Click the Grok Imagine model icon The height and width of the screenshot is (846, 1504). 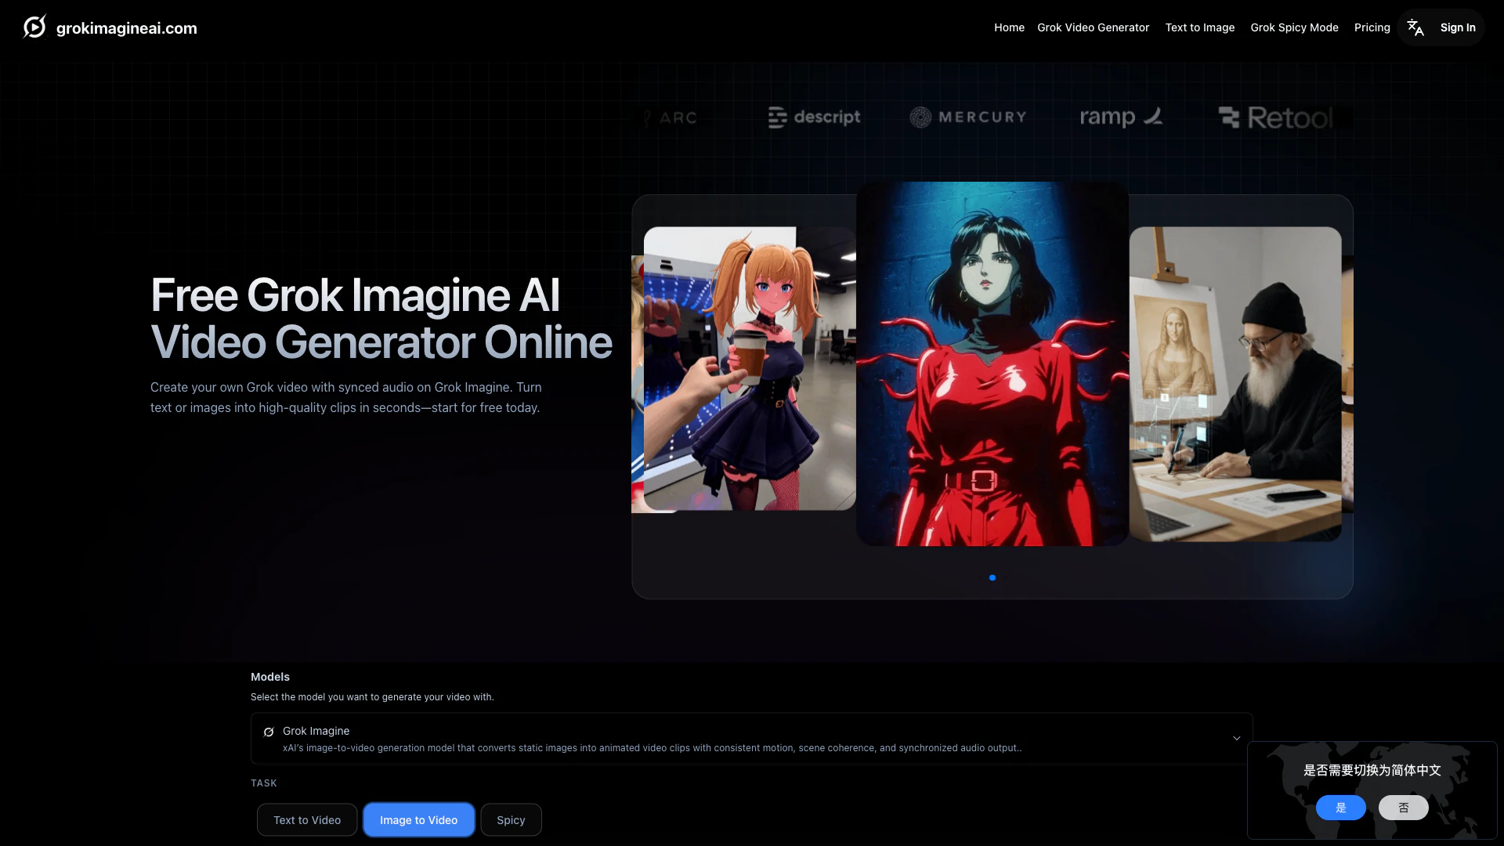tap(269, 732)
